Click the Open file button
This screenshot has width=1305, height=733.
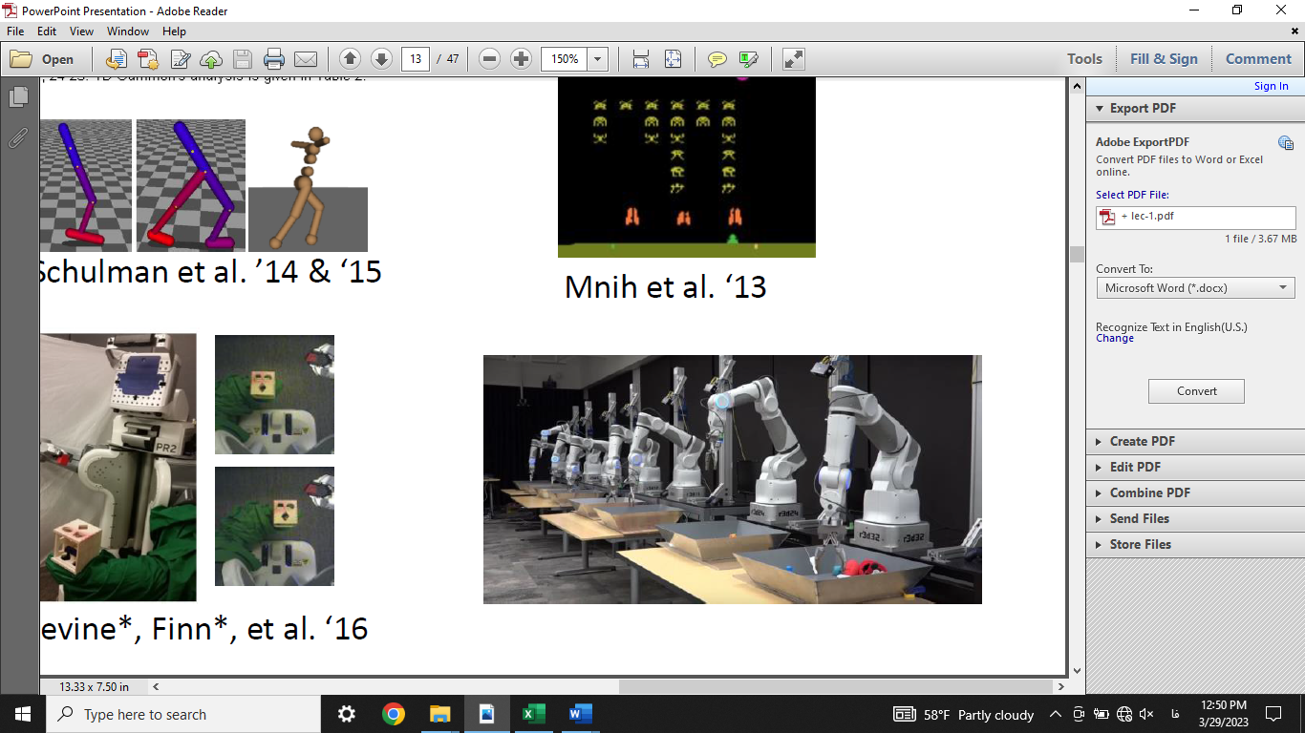(42, 59)
